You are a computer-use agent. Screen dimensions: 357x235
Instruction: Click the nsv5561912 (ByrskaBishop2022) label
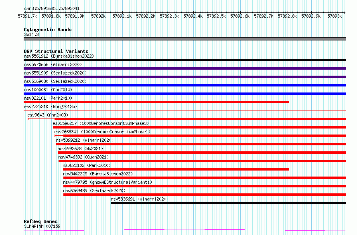[x=59, y=56]
